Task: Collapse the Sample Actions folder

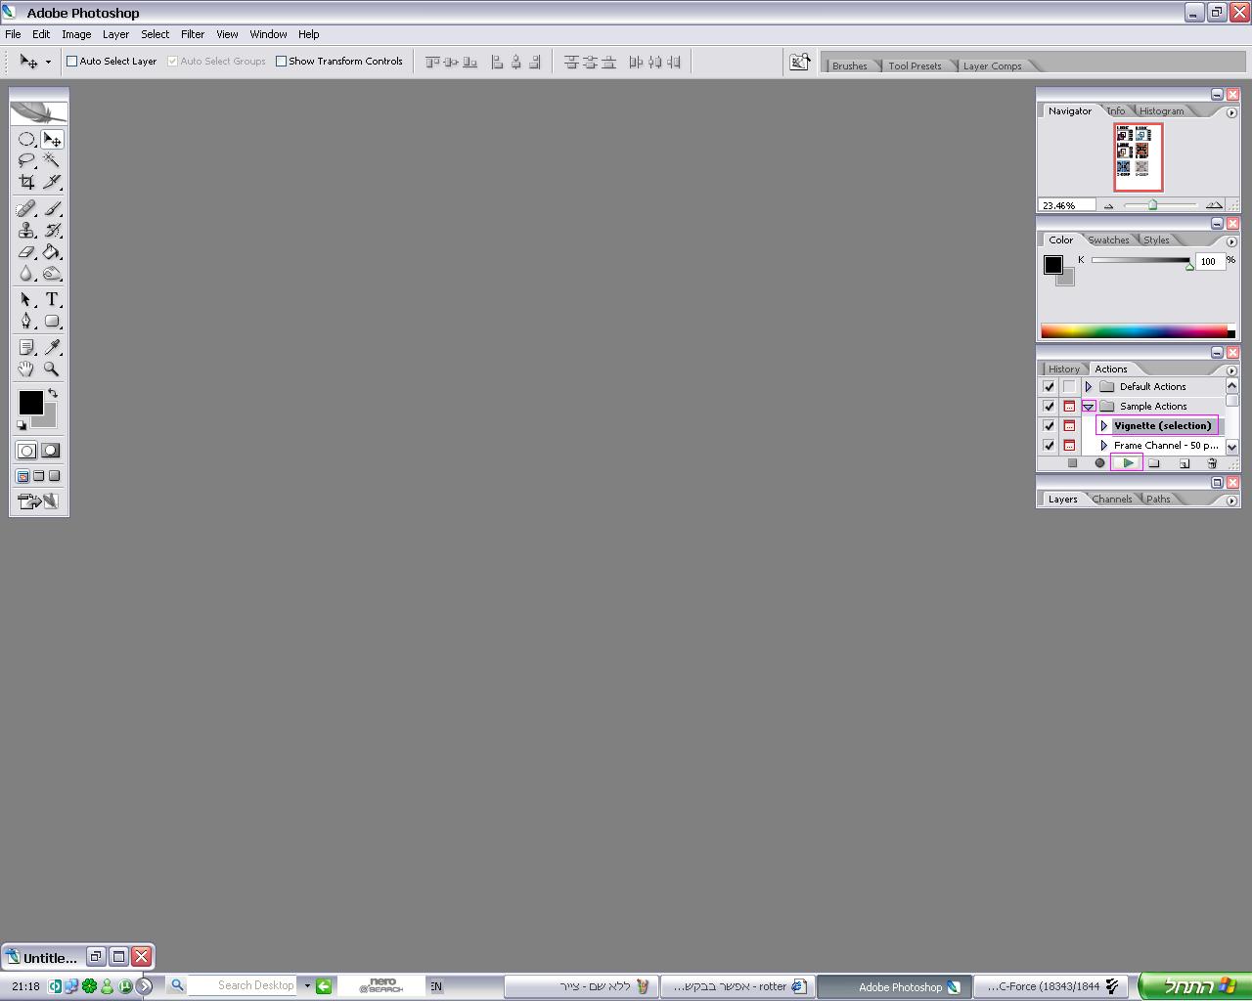Action: (x=1088, y=407)
